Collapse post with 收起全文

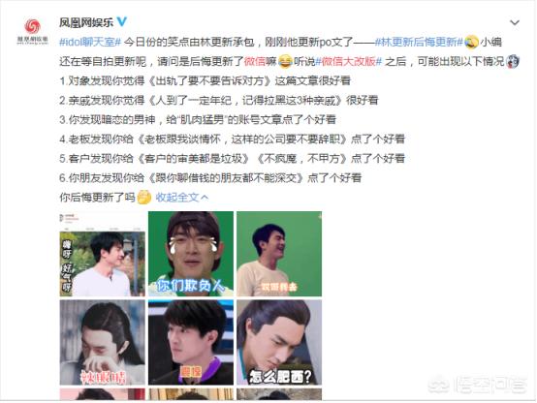(x=181, y=198)
